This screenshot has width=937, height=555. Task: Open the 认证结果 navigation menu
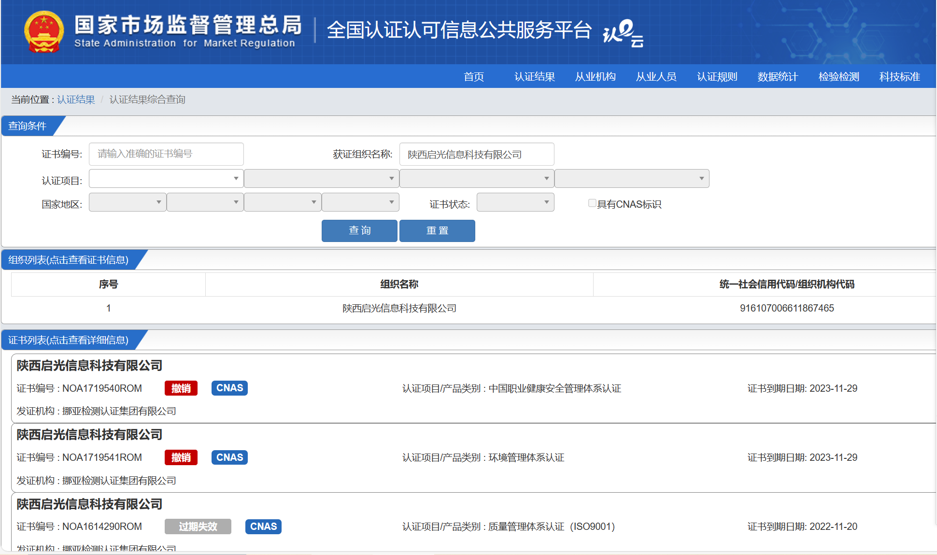[535, 77]
